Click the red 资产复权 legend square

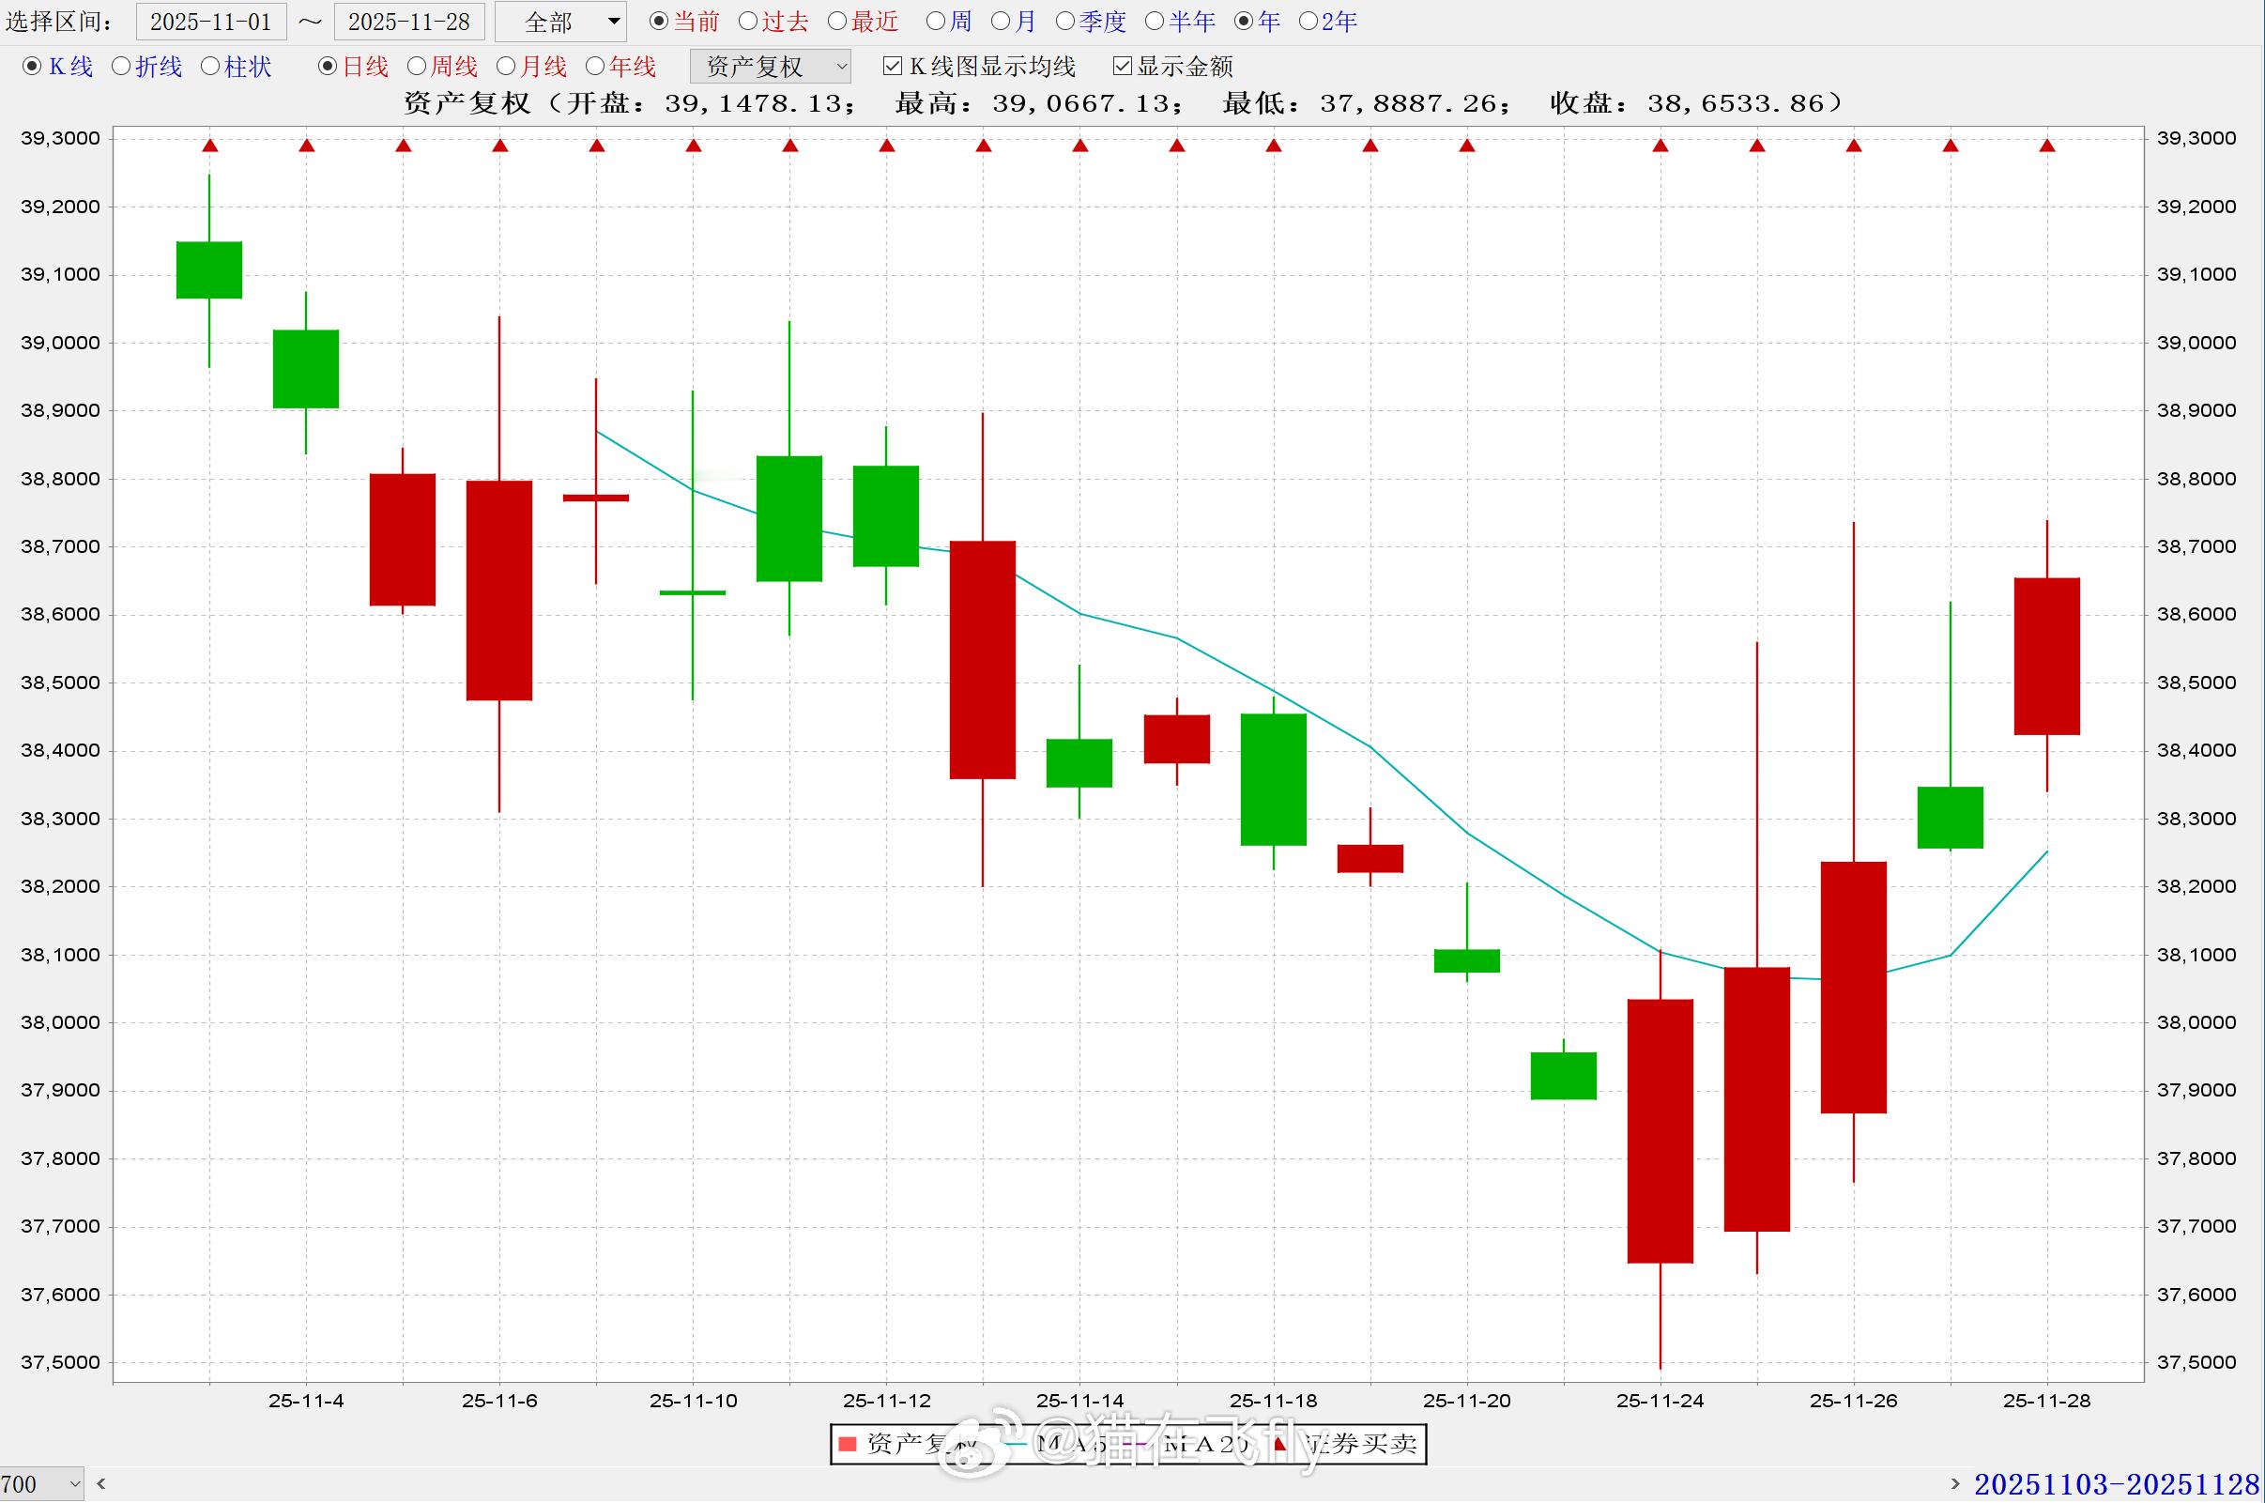click(847, 1444)
